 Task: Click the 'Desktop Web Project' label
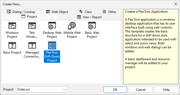(x=52, y=35)
